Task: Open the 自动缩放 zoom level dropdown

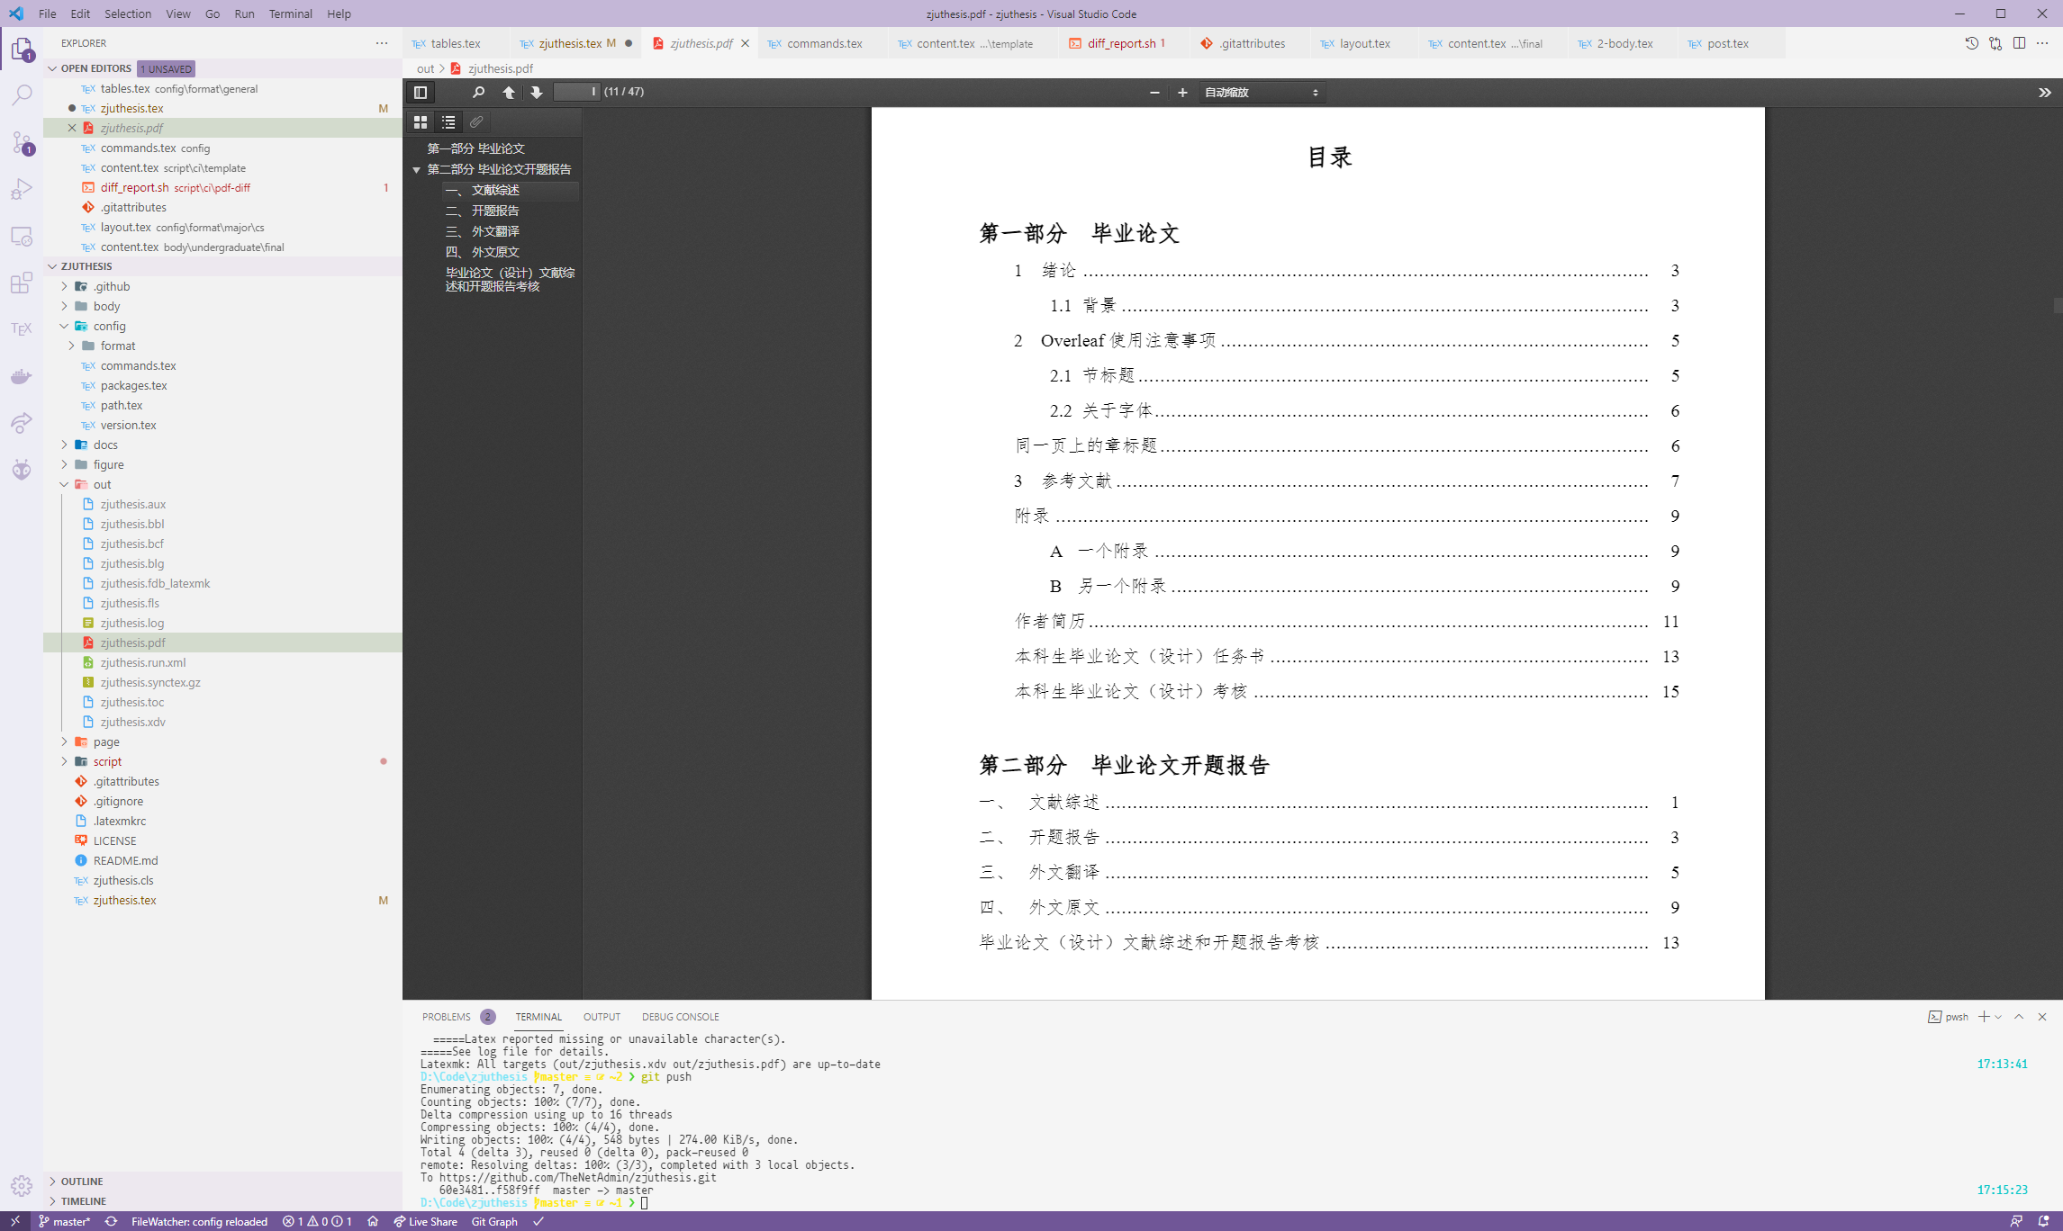Action: click(1260, 91)
